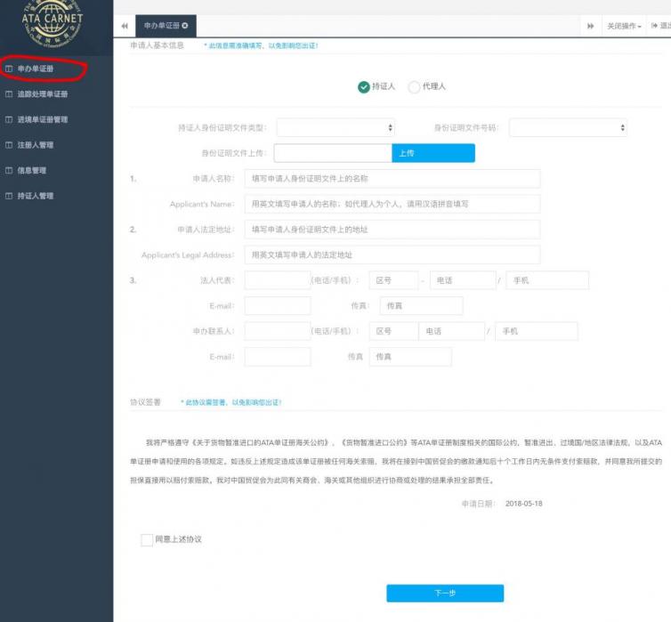Click the 电话 field in the 申办联系人 row
Image resolution: width=671 pixels, height=622 pixels.
coord(451,332)
